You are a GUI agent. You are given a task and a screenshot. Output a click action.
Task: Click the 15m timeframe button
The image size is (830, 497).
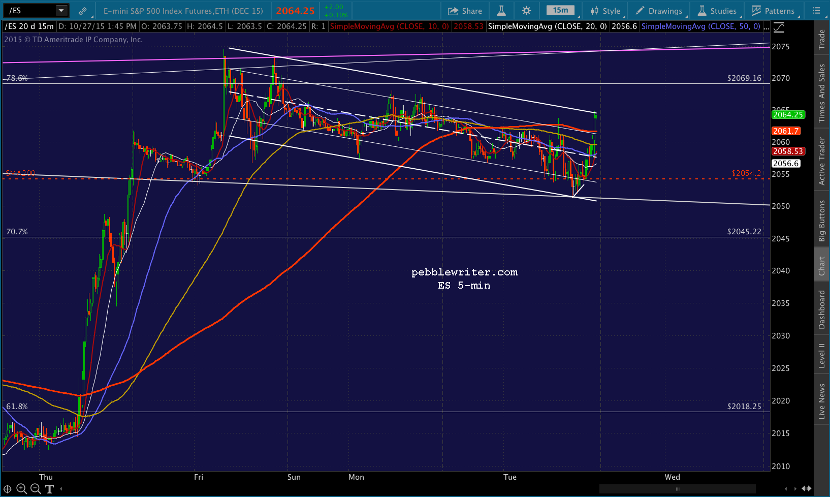tap(560, 10)
